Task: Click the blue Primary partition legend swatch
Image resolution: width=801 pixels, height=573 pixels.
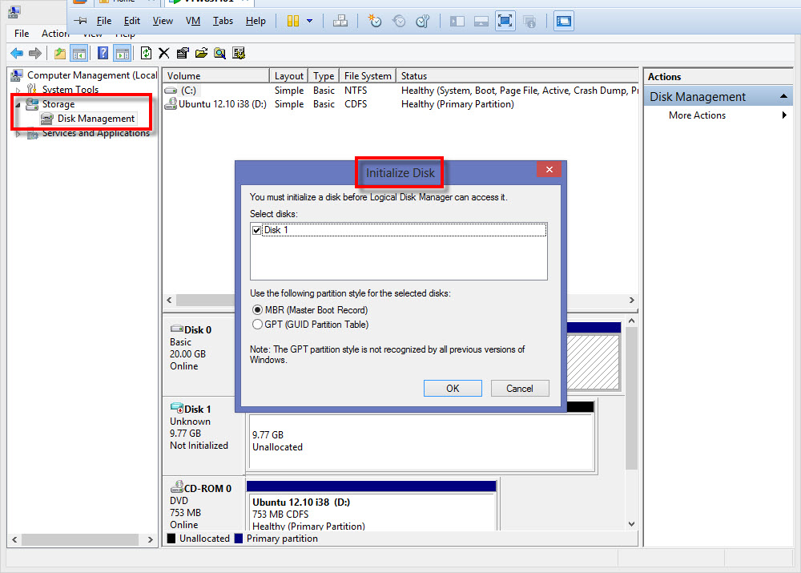Action: click(238, 539)
